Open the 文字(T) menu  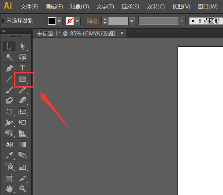pos(105,7)
